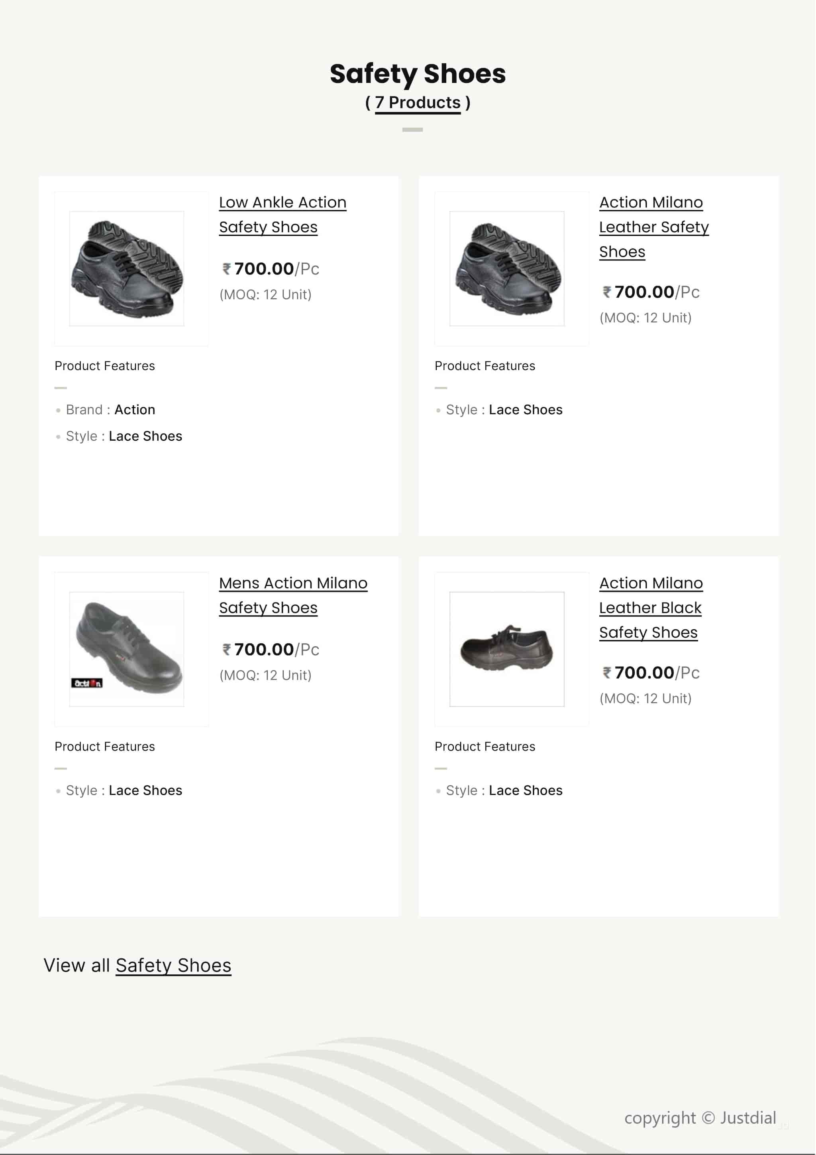Viewport: 816px width, 1155px height.
Task: Click the Action Milano Leather Safety Shoes image
Action: 506,269
